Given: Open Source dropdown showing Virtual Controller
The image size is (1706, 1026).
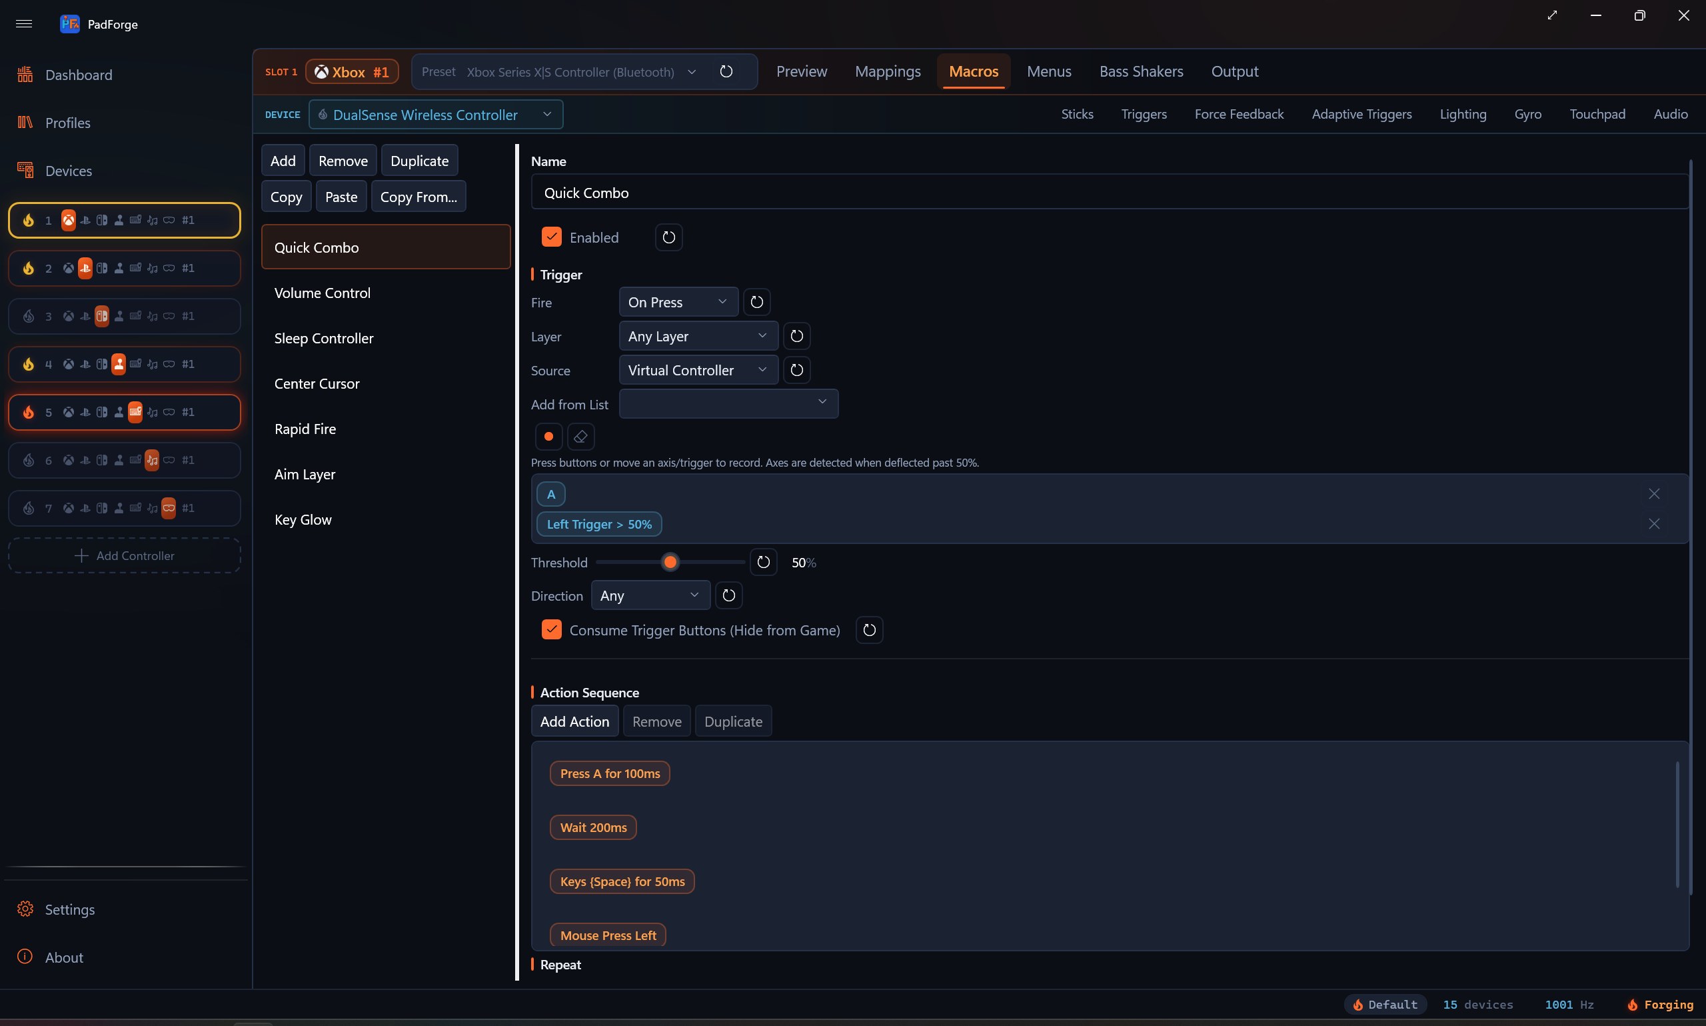Looking at the screenshot, I should coord(698,370).
